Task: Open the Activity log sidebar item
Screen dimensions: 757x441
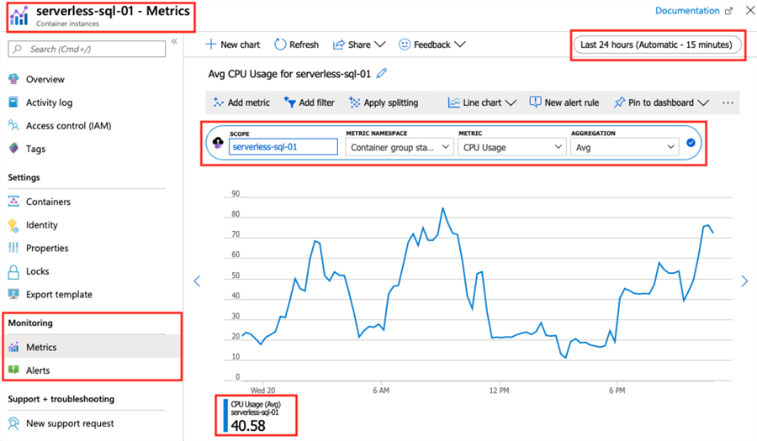Action: [x=49, y=102]
